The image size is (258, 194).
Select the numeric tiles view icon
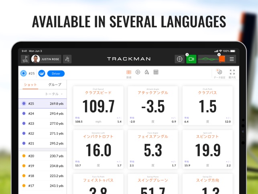[129, 72]
